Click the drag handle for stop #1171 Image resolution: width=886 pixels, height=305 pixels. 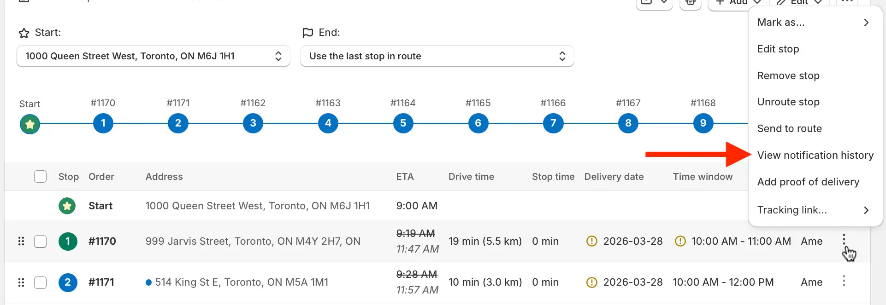[x=21, y=282]
